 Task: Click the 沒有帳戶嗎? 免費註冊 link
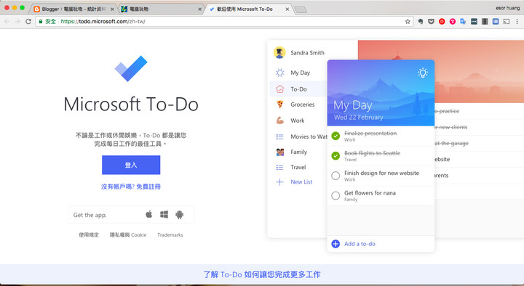click(x=131, y=187)
